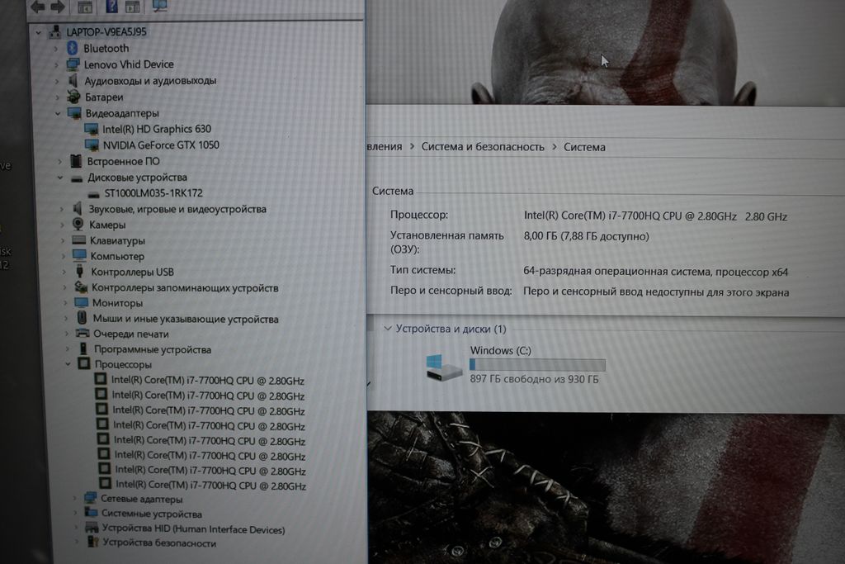Select the first i7-7700HQ processor entry

(207, 381)
